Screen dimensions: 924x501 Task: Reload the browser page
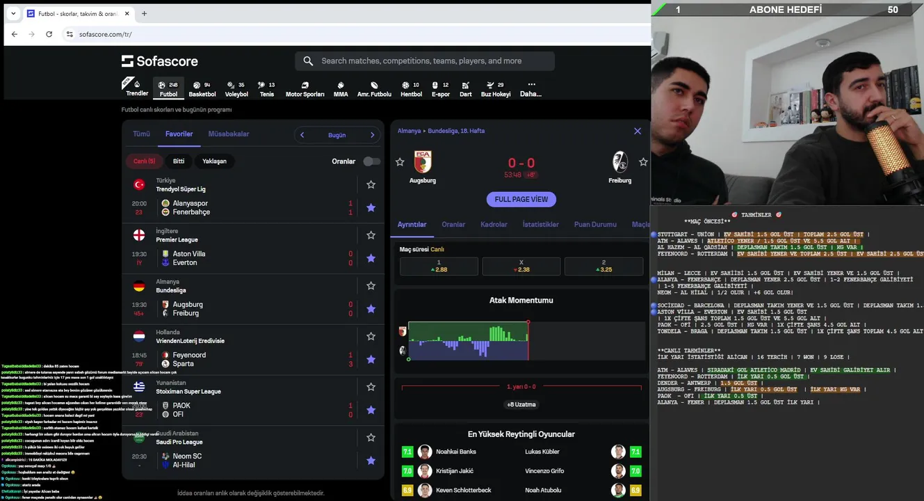click(x=49, y=34)
